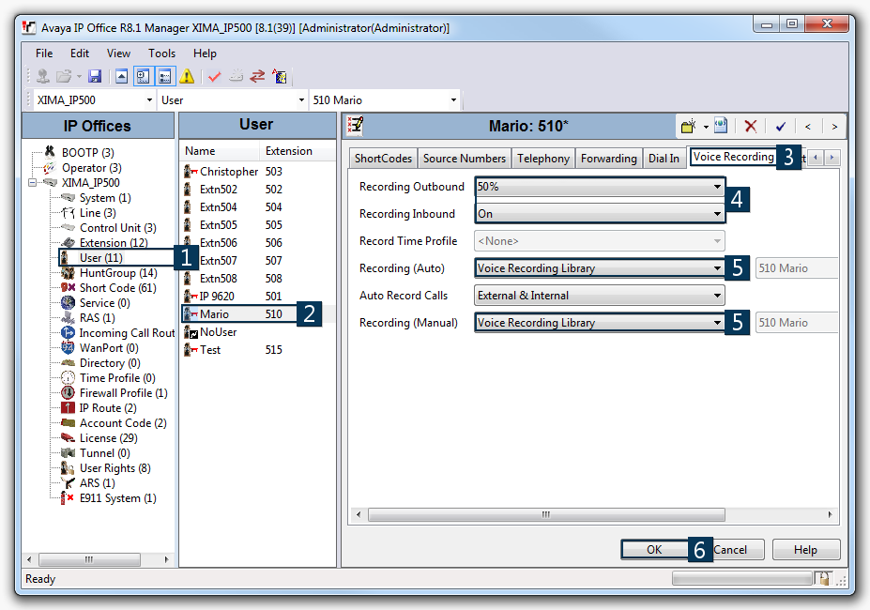Select the Test 515 user row
This screenshot has width=870, height=610.
click(258, 350)
